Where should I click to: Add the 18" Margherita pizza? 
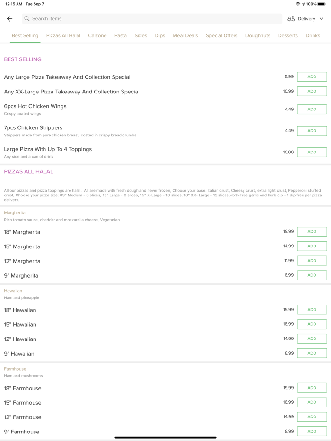[x=312, y=232]
